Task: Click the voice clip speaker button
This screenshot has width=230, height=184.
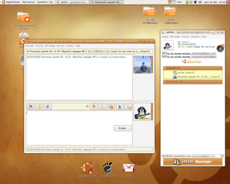Action: point(48,107)
